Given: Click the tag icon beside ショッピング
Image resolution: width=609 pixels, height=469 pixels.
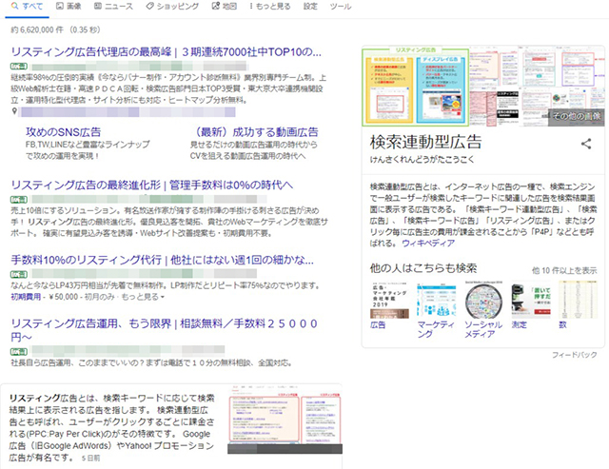Looking at the screenshot, I should coord(149,6).
